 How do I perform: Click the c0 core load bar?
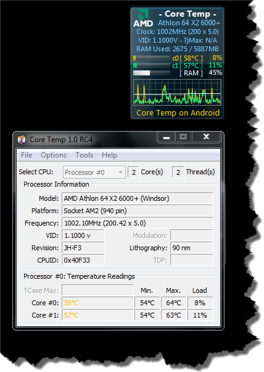pyautogui.click(x=152, y=58)
